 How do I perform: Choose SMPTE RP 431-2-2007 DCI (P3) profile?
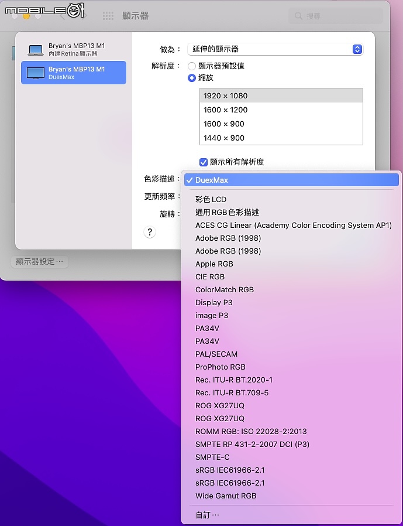[291, 445]
